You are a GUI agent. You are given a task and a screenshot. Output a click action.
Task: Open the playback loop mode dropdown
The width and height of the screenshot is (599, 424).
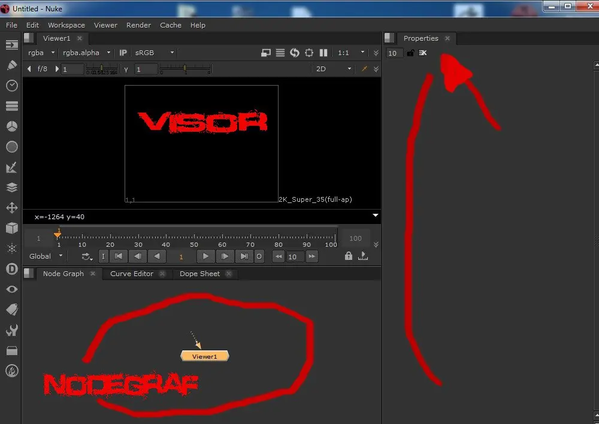[x=87, y=257]
